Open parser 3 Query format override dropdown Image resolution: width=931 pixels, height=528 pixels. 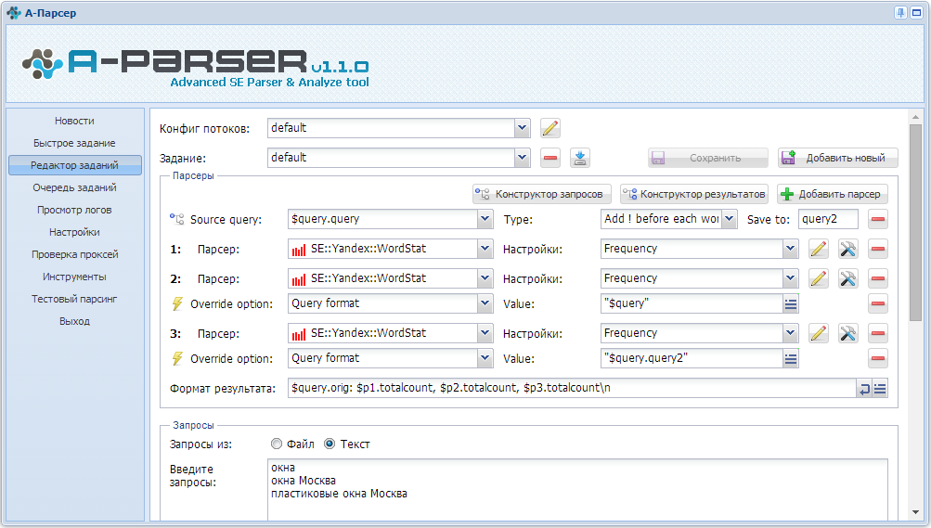tap(485, 358)
